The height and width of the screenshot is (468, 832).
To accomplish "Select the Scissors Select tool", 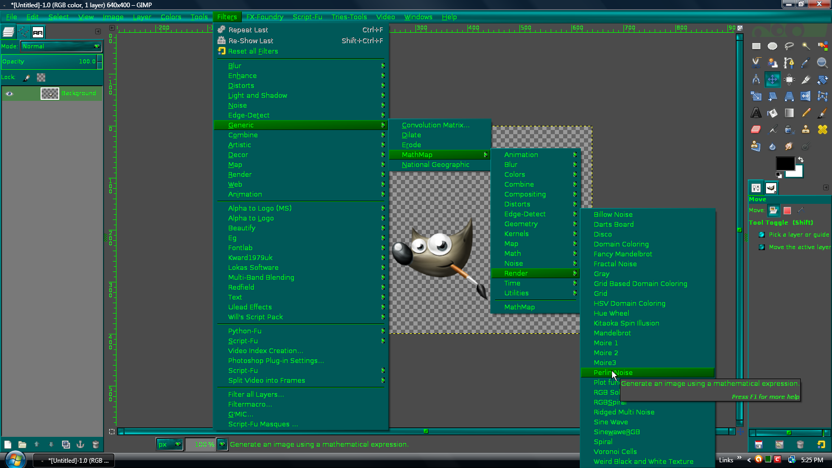I will click(756, 63).
